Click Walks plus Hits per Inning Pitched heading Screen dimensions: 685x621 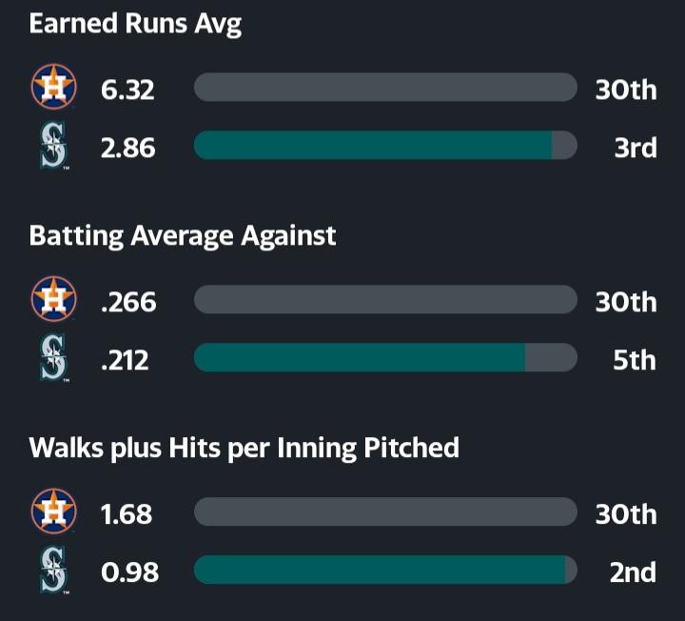click(x=245, y=447)
